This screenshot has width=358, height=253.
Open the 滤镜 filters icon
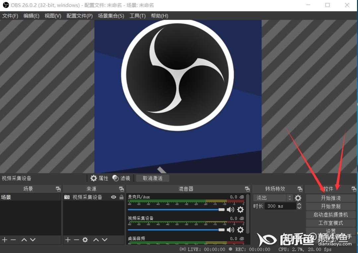[116, 178]
